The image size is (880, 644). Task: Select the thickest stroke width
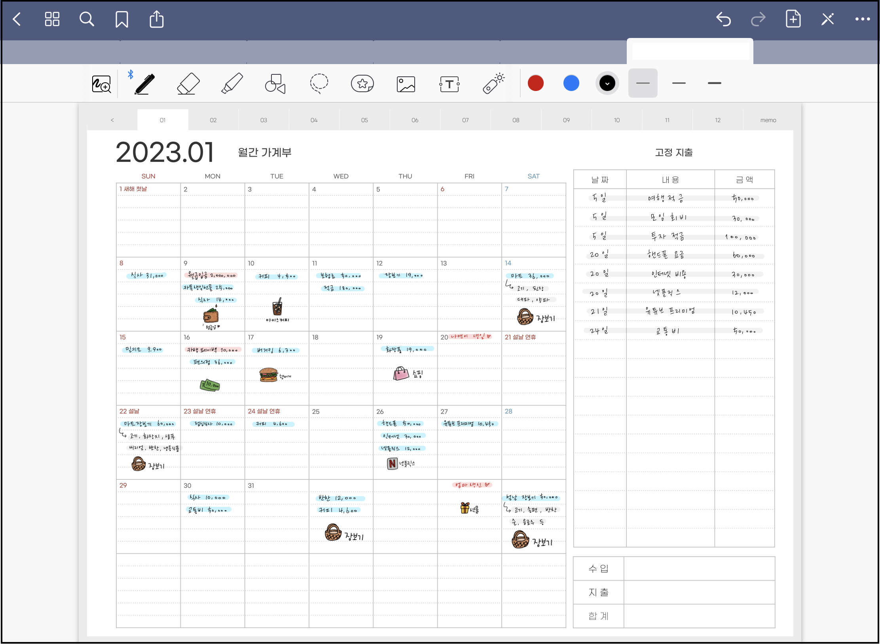[x=714, y=83]
